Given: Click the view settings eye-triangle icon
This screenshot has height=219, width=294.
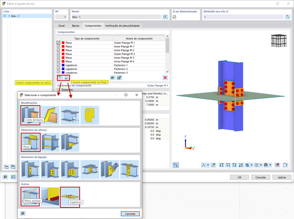Looking at the screenshot, I should coord(214,165).
